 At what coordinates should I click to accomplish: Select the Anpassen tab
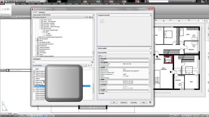click(x=35, y=12)
